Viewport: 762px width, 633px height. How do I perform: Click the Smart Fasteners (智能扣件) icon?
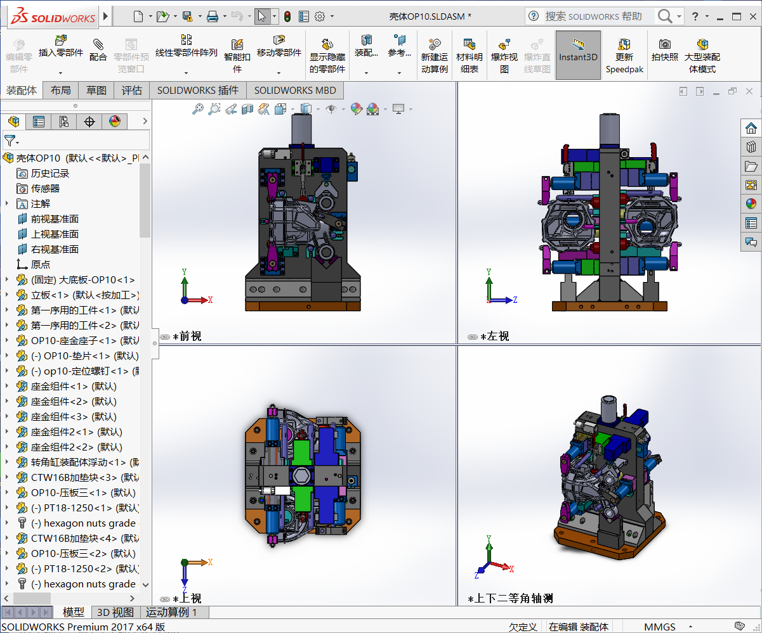pos(237,44)
